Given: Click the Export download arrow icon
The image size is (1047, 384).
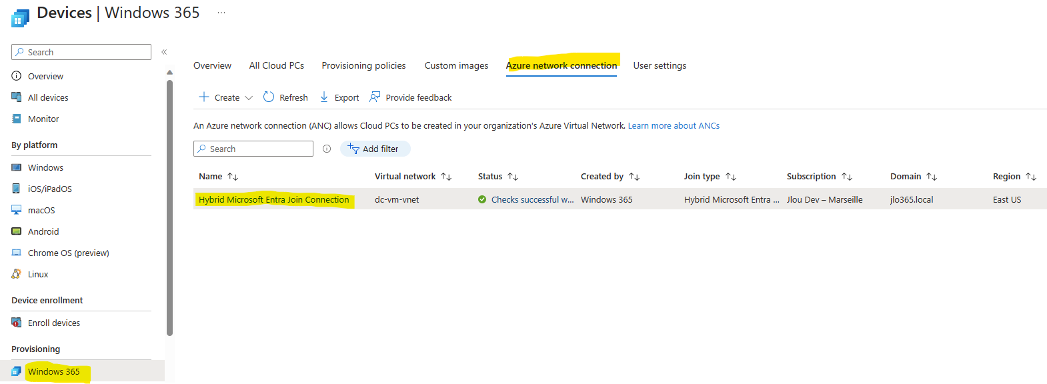Looking at the screenshot, I should point(324,97).
